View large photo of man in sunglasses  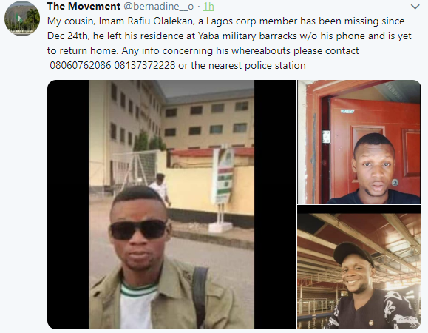pos(171,204)
